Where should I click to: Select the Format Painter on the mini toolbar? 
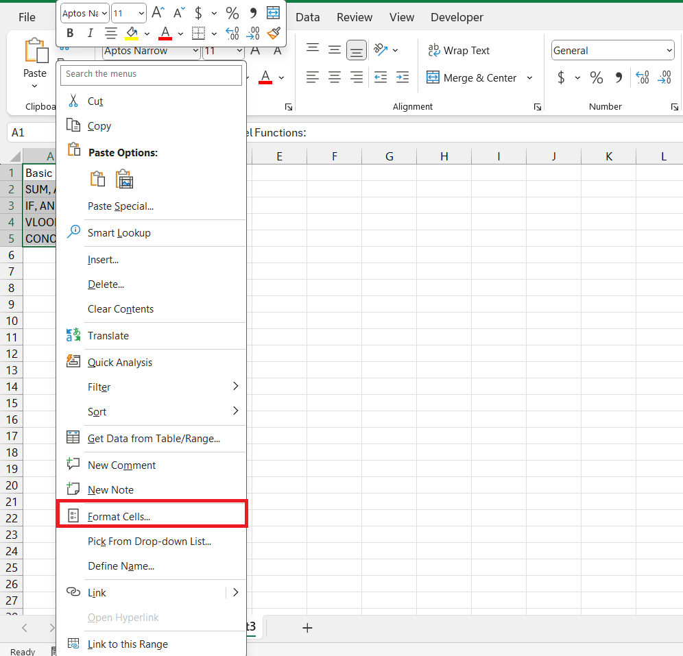point(273,32)
